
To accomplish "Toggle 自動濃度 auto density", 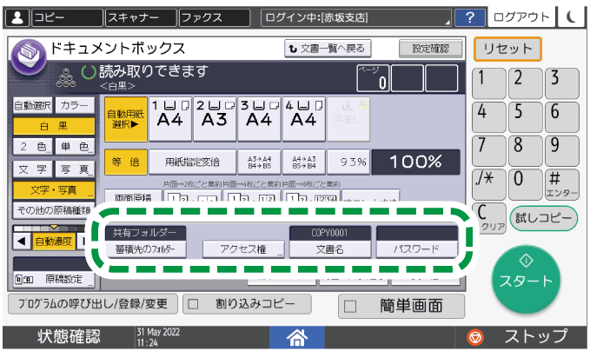I will pyautogui.click(x=54, y=242).
